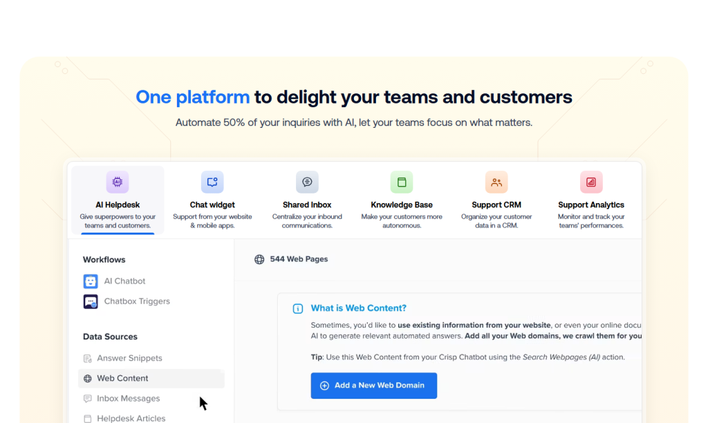The image size is (708, 423).
Task: Click the AI Helpdesk chip icon
Action: [x=118, y=182]
